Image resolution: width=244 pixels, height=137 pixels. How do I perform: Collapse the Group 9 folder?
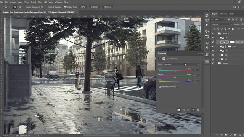coord(217,33)
